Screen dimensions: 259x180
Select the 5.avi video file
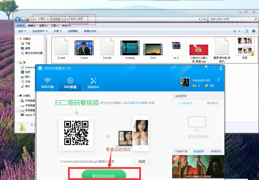point(153,51)
